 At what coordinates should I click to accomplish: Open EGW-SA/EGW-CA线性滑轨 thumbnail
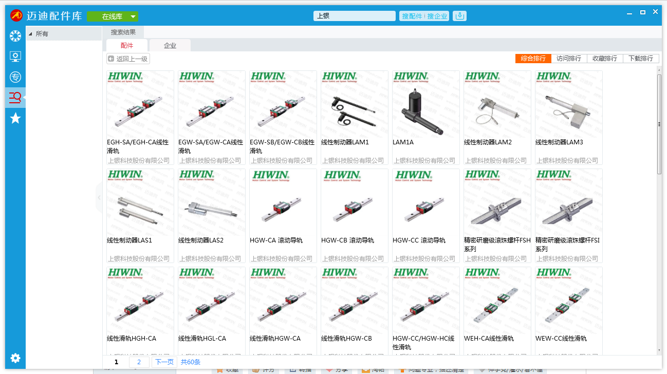tap(212, 104)
